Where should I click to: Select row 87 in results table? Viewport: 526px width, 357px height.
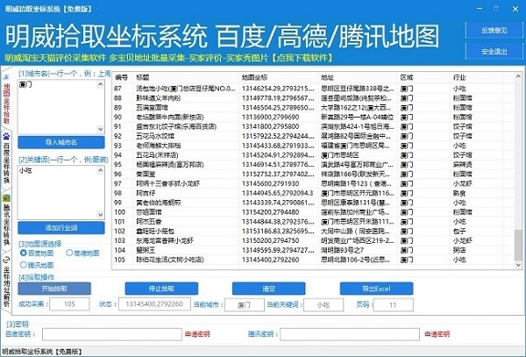(313, 89)
